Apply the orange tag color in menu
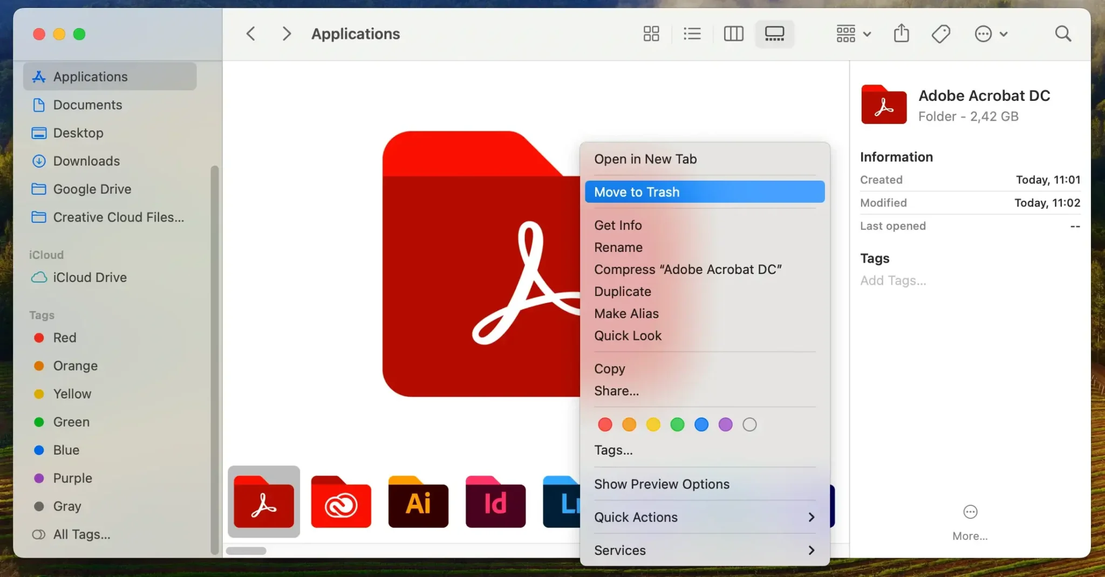This screenshot has height=577, width=1105. pyautogui.click(x=629, y=424)
